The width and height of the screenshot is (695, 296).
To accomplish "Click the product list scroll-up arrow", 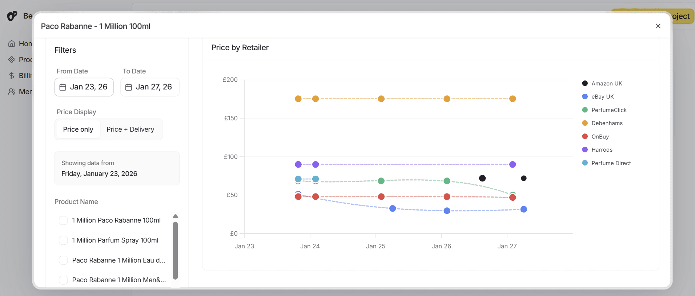I will click(x=176, y=216).
